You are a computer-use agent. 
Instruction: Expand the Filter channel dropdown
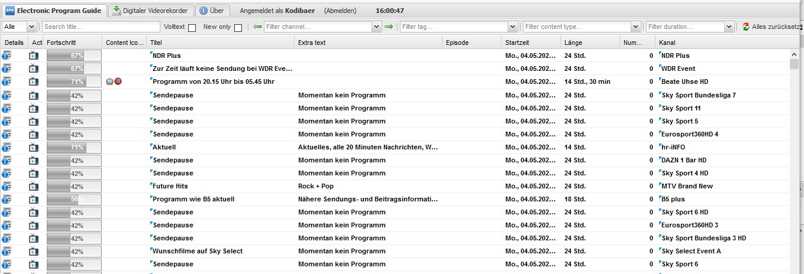pos(377,27)
